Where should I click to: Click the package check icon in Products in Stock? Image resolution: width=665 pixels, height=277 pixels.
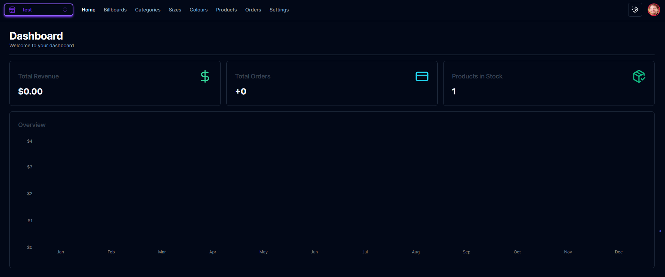[639, 76]
